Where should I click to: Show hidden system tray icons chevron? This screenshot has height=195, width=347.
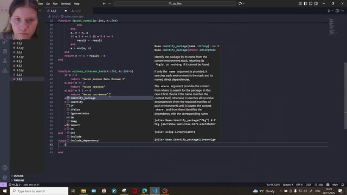point(281,191)
